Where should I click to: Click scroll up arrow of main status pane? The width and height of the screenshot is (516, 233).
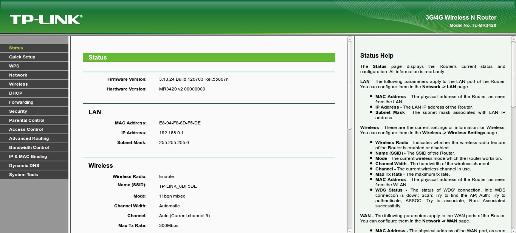pos(350,39)
